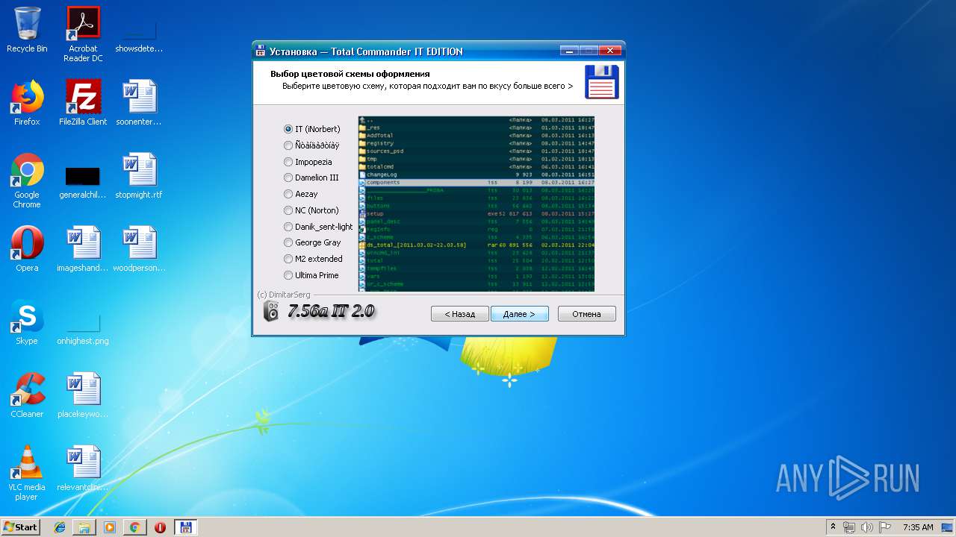
Task: Minimize the Total Commander installer window
Action: point(570,51)
